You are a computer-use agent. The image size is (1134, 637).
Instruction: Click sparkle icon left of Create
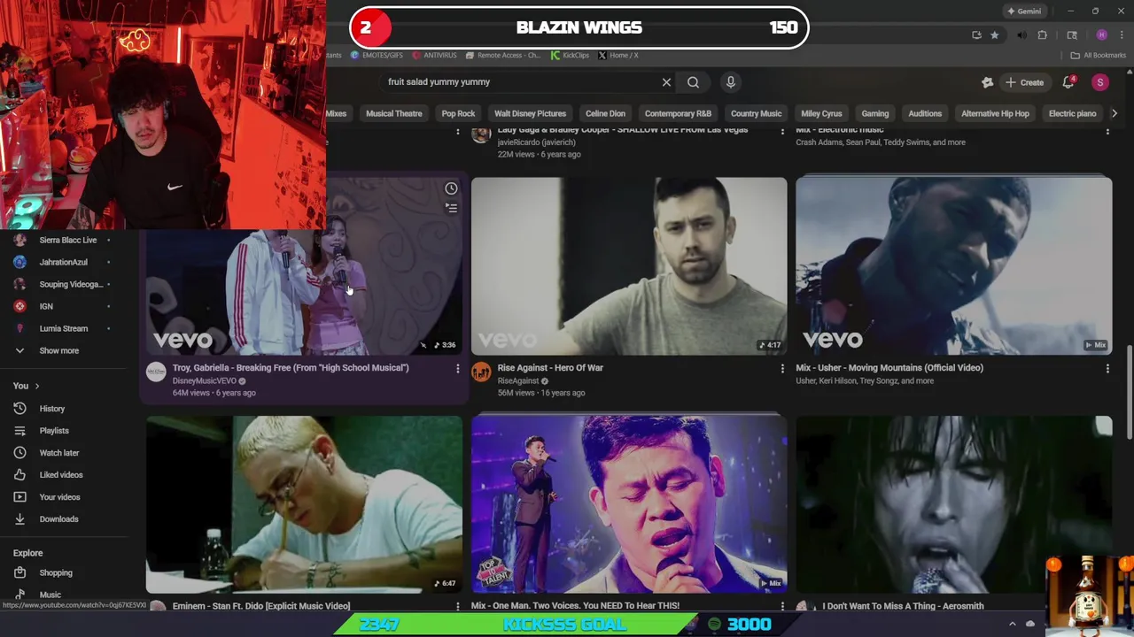(987, 82)
